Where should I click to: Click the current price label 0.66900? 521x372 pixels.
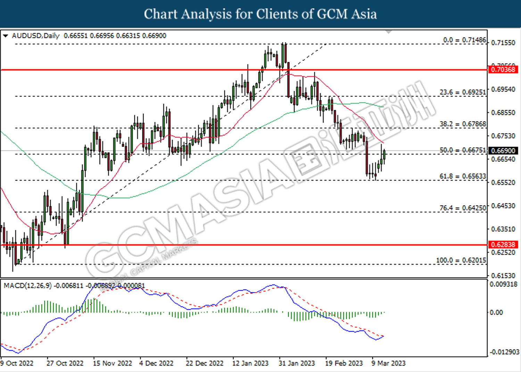point(503,151)
